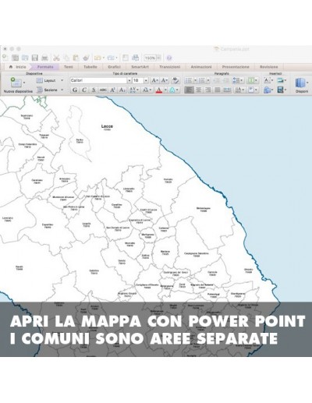The image size is (312, 403).
Task: Open the font color dropdown arrow
Action: tap(165, 90)
